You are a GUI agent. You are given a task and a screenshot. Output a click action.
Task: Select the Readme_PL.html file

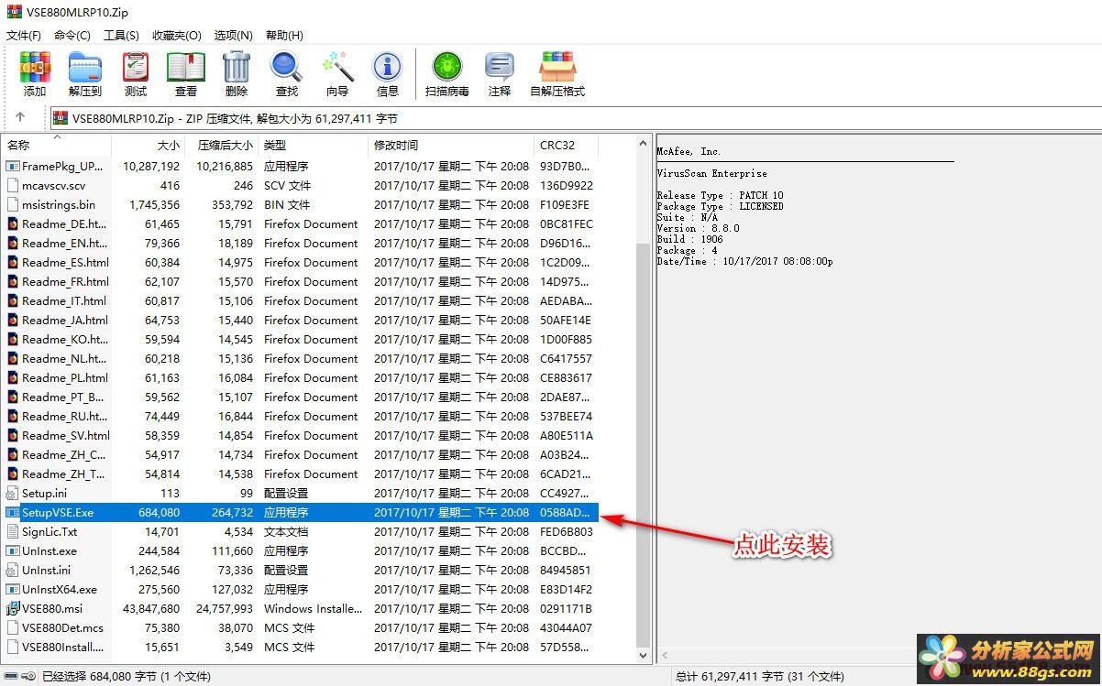click(65, 377)
